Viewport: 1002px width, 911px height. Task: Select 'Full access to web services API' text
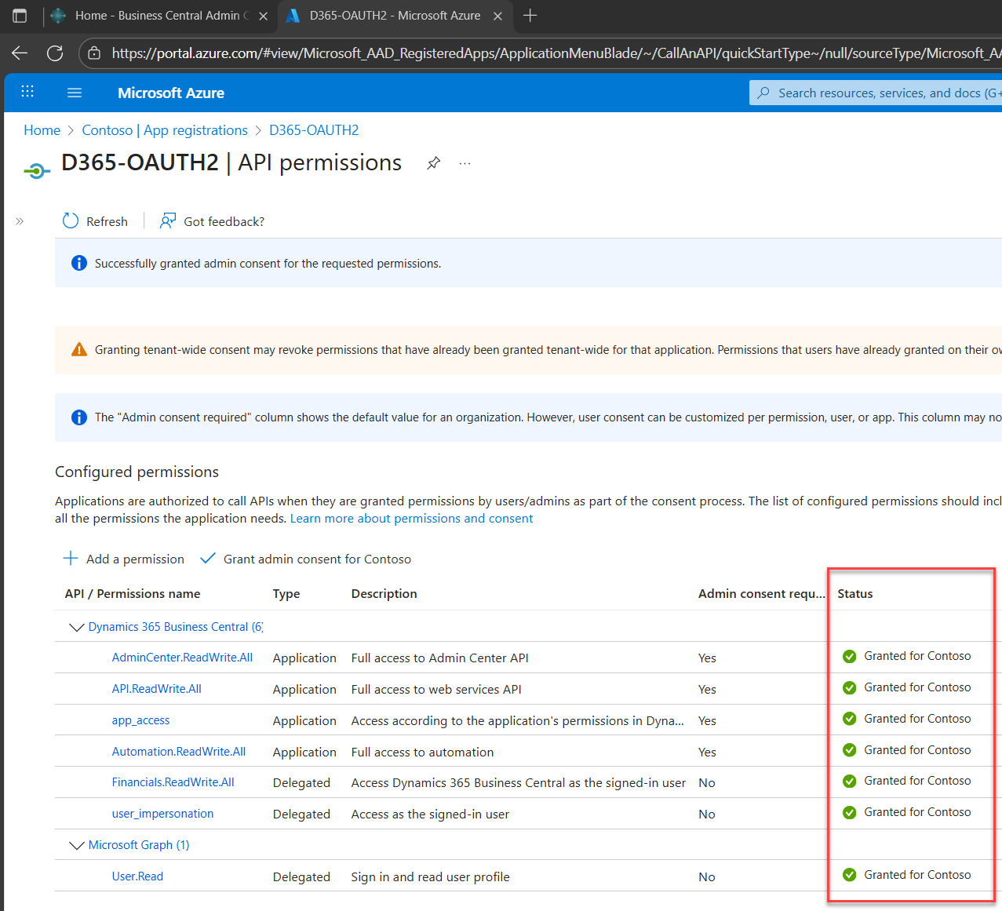(436, 689)
